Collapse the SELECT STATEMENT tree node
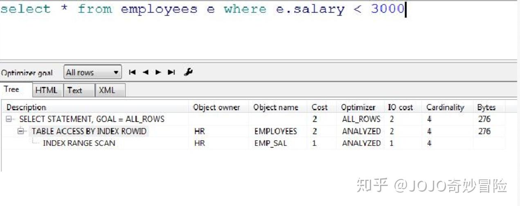 9,119
